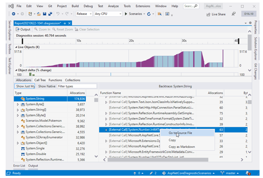Sort by the Function Name column header

(147, 93)
